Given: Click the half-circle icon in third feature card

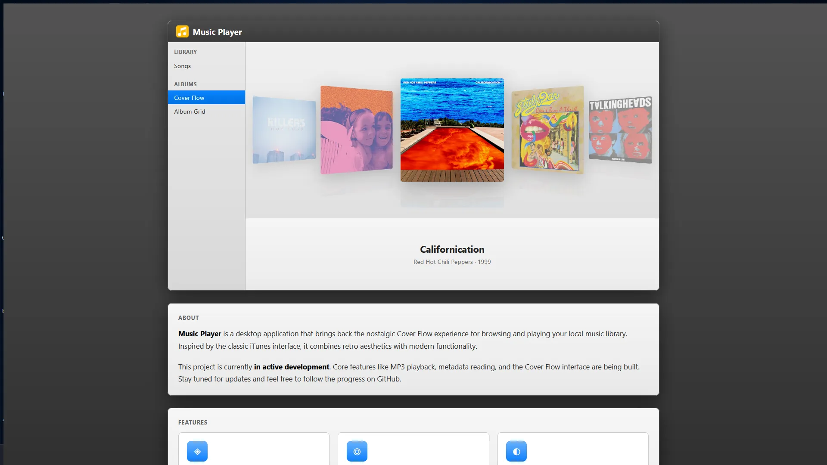Looking at the screenshot, I should pos(516,451).
